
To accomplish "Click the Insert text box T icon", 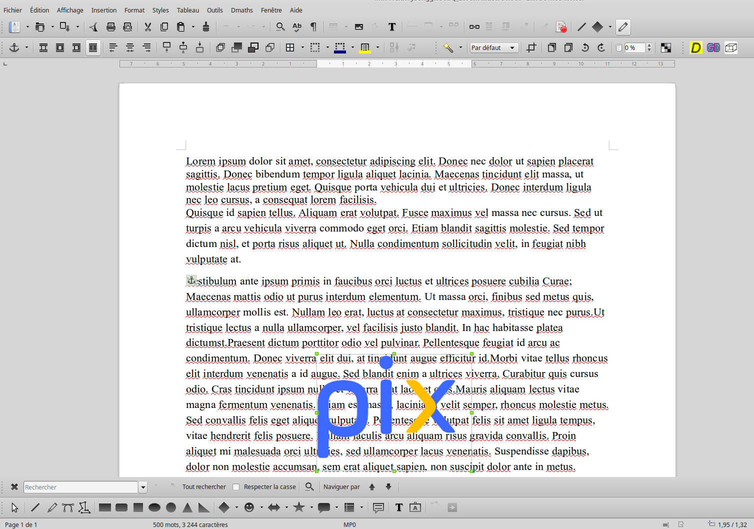I will (392, 27).
